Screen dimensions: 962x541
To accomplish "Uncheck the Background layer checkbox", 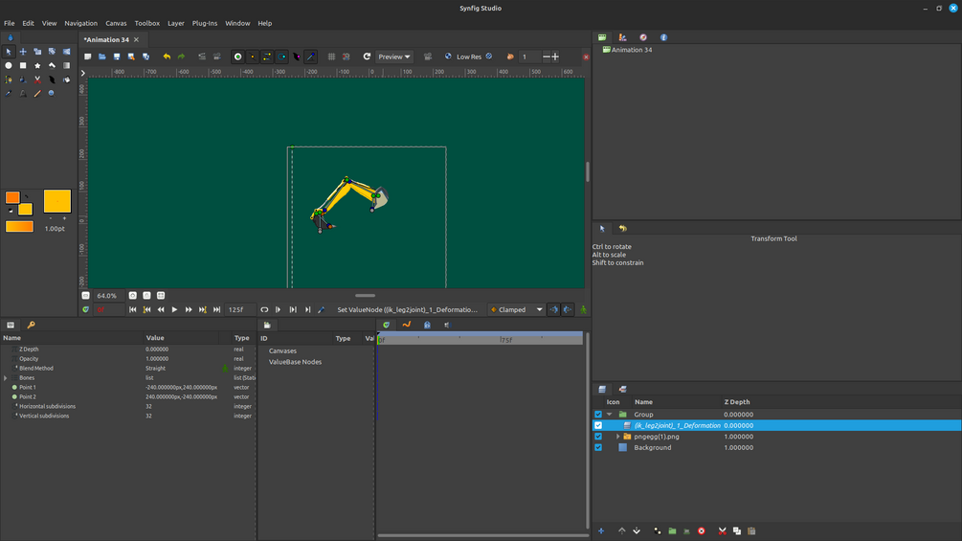I will (x=598, y=448).
